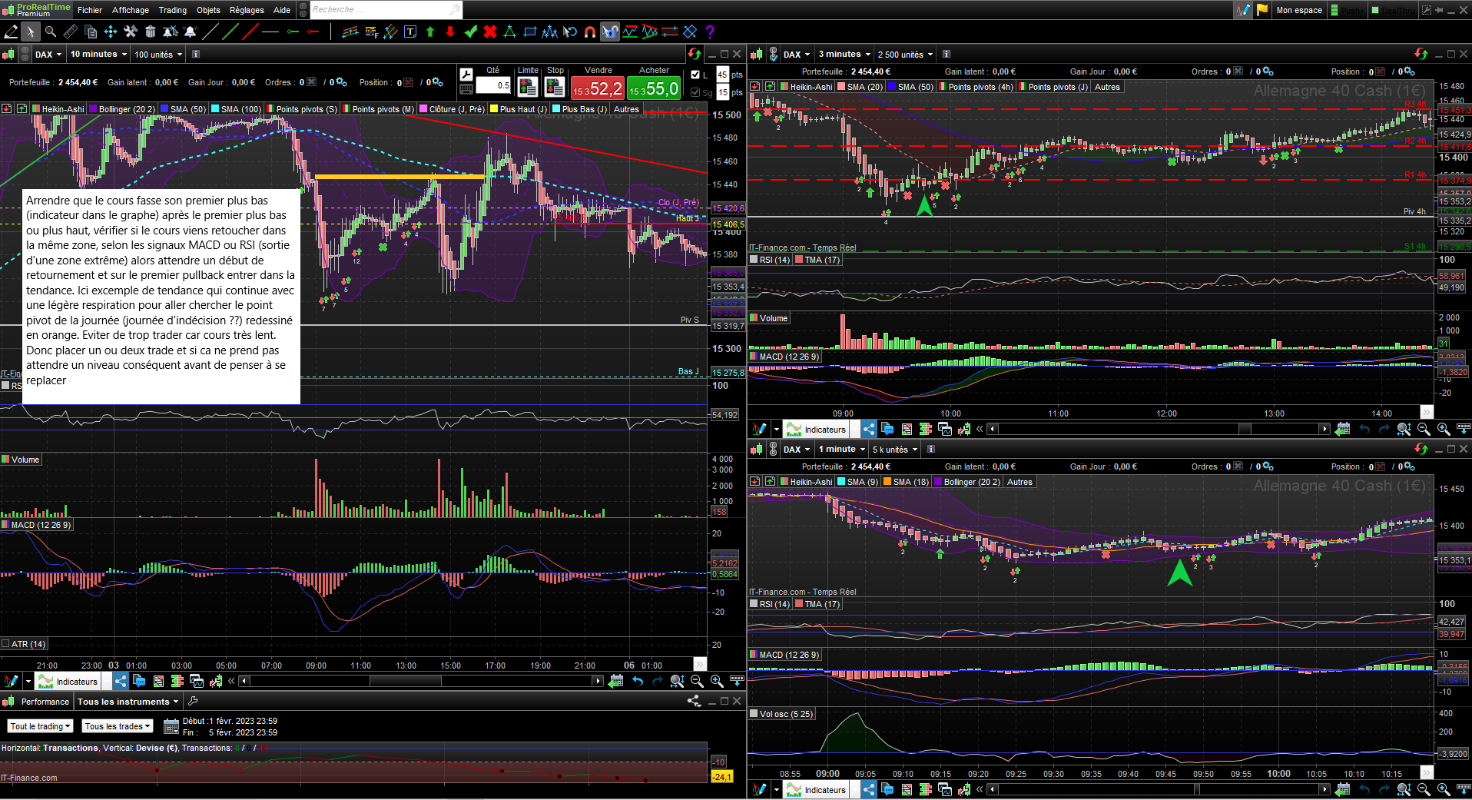This screenshot has width=1472, height=800.
Task: Open the 5 k unités dropdown
Action: (x=894, y=449)
